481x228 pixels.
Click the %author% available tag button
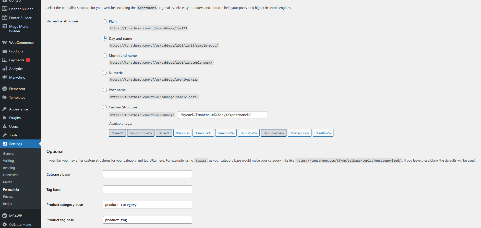pos(323,133)
